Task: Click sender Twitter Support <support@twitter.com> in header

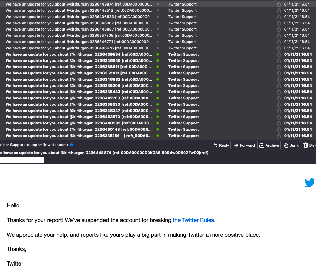Action: (34, 145)
